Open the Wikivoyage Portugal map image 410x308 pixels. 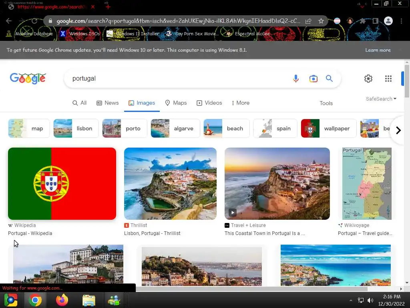coord(367,184)
